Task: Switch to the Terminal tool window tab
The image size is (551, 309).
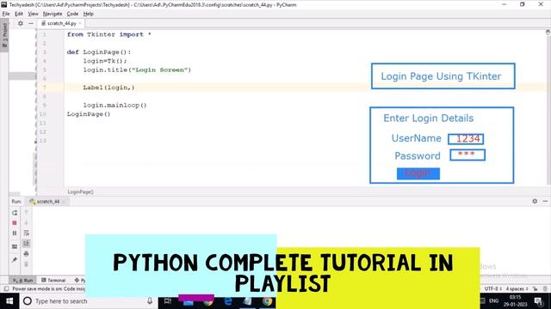Action: 53,281
